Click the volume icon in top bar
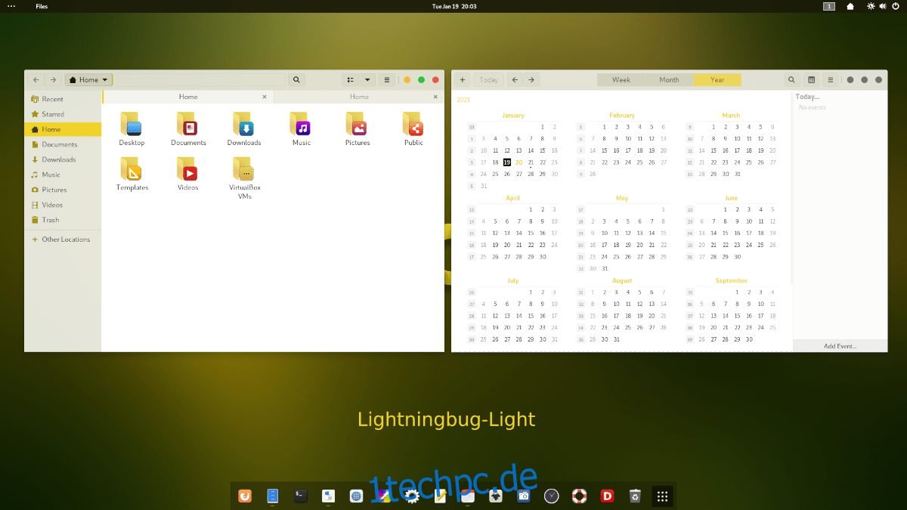The width and height of the screenshot is (907, 510). point(882,6)
